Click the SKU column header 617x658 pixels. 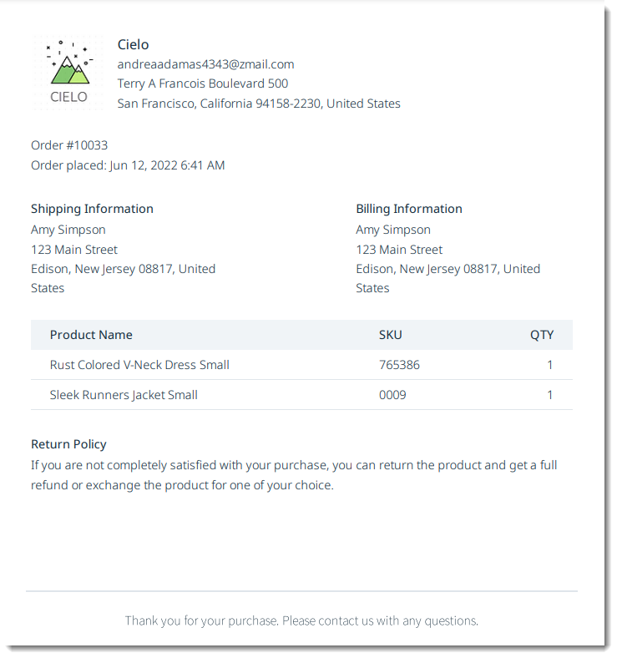tap(391, 335)
